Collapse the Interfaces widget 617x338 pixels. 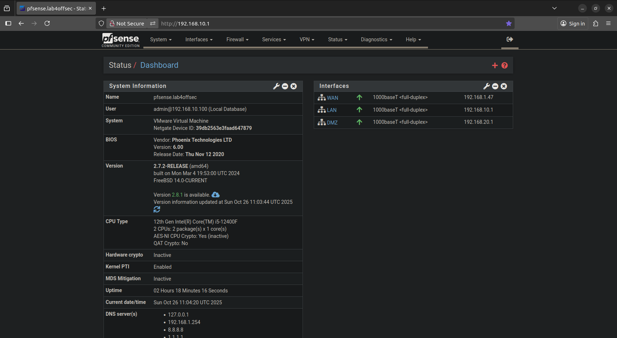[495, 86]
